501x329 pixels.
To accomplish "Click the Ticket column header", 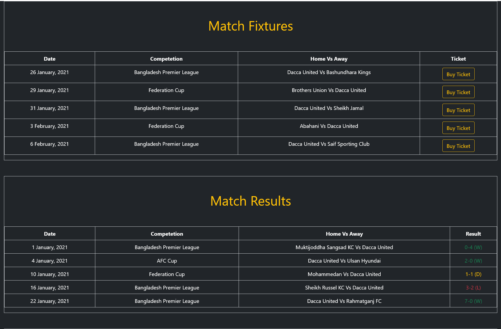I will pyautogui.click(x=458, y=59).
